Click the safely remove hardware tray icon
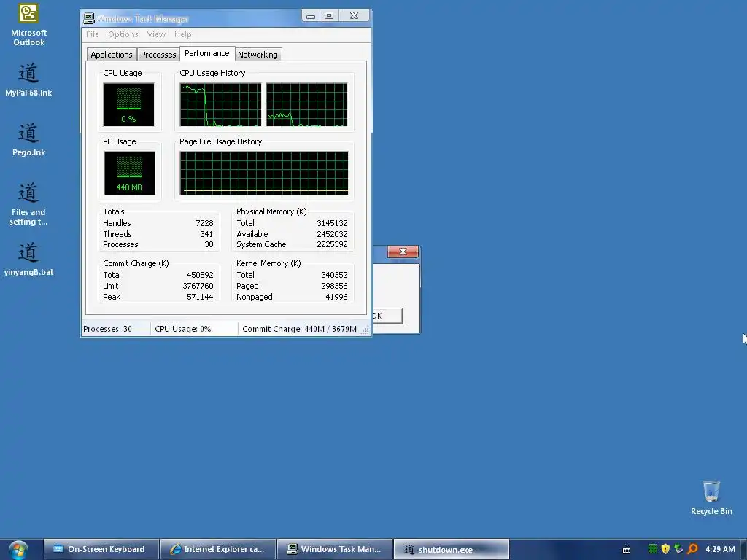The width and height of the screenshot is (747, 560). point(678,549)
